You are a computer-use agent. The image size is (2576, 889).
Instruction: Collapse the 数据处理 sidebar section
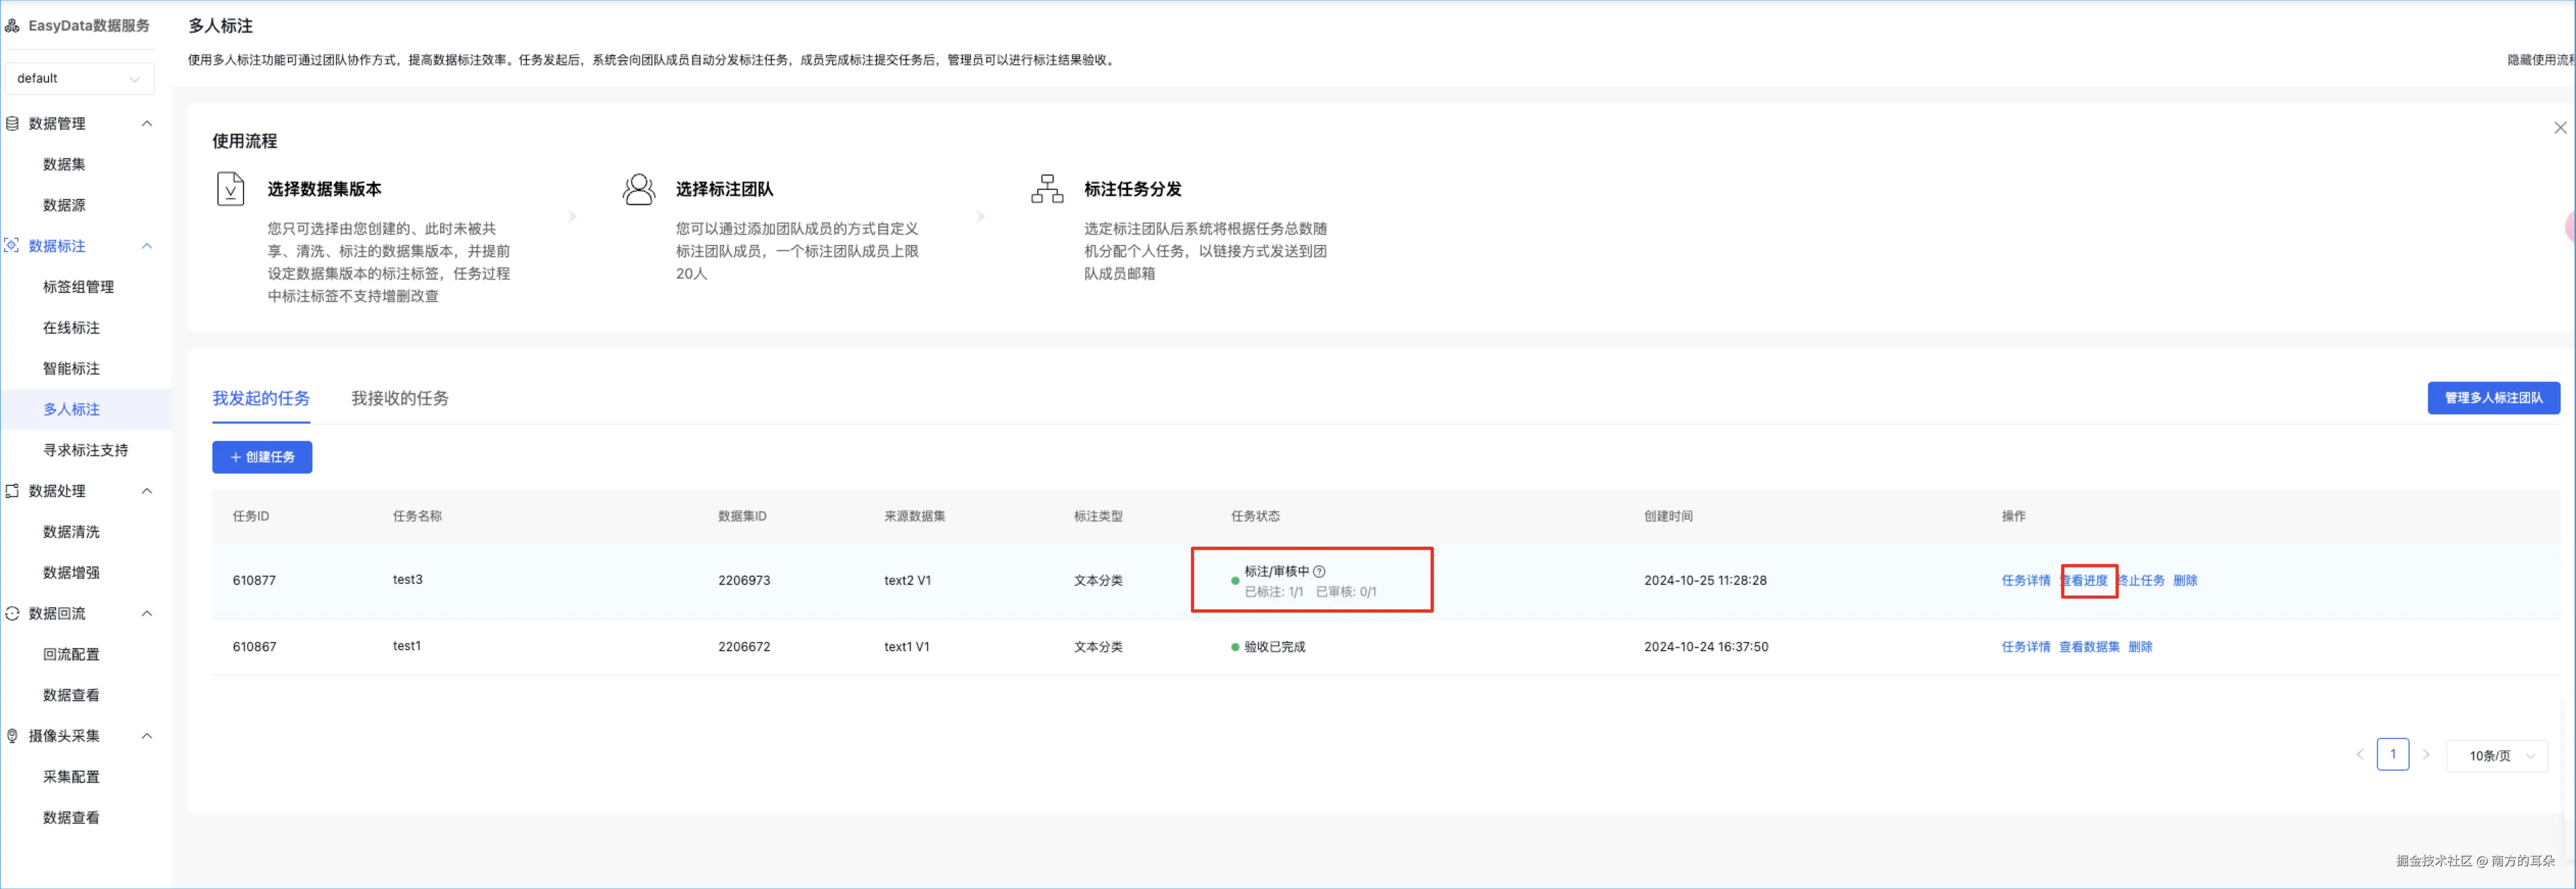coord(147,491)
